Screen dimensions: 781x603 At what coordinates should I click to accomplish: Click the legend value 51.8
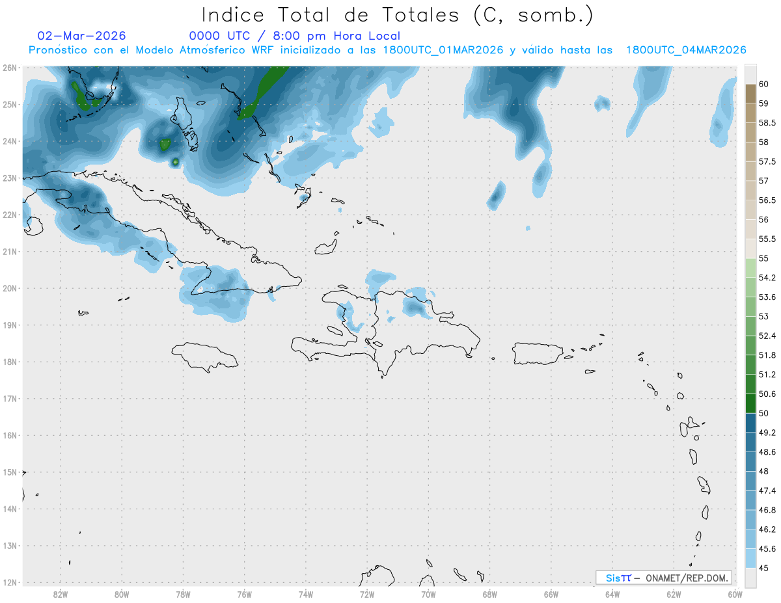[x=767, y=355]
